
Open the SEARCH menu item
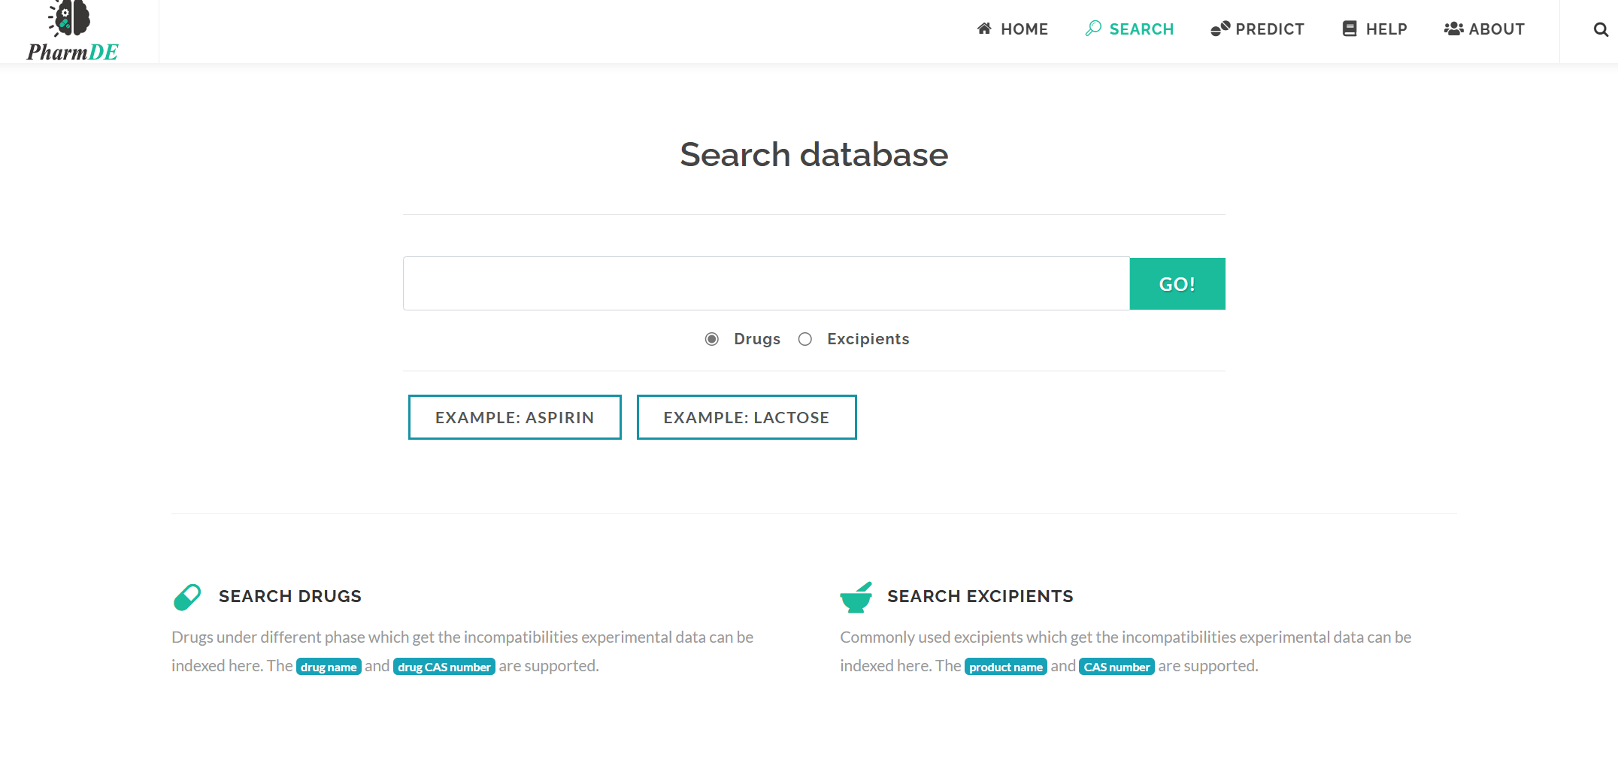[1129, 29]
